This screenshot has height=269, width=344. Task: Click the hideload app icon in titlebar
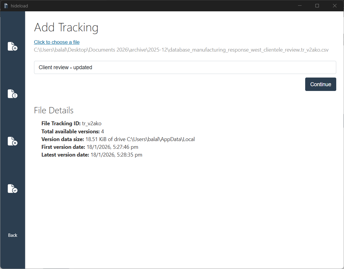pyautogui.click(x=5, y=5)
